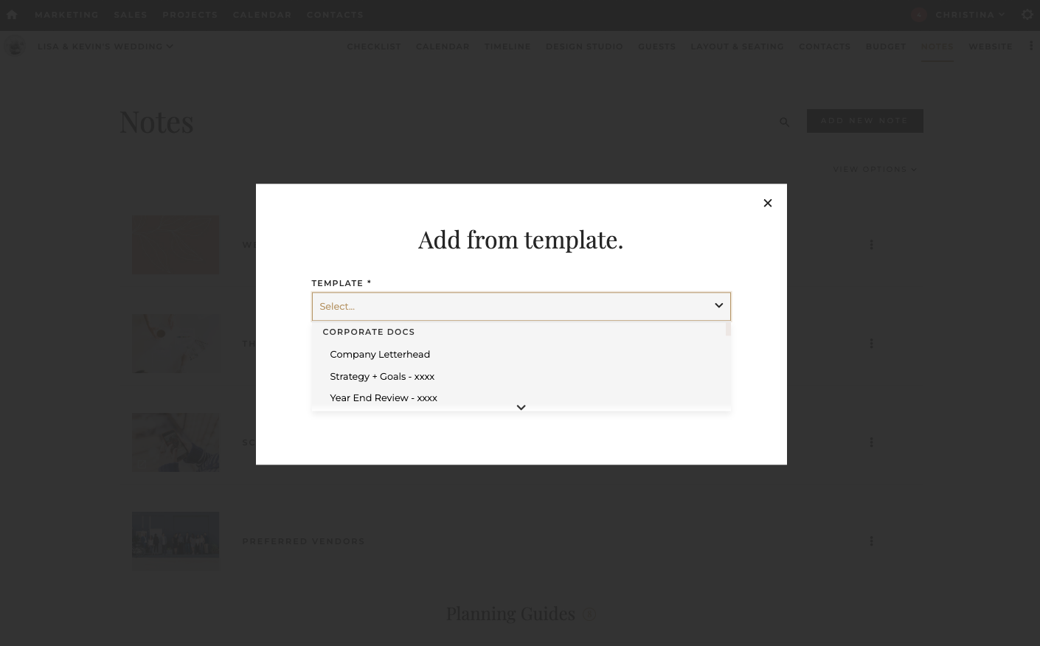Click the user avatar beside Christina

coord(918,15)
